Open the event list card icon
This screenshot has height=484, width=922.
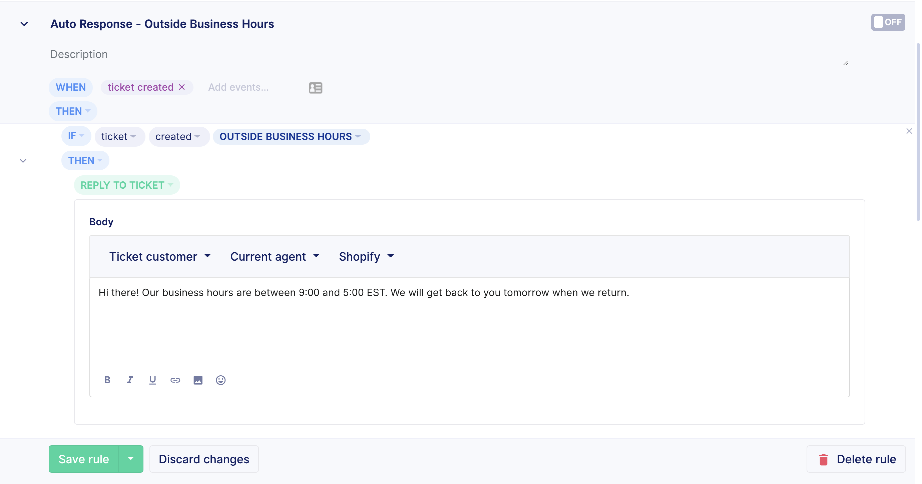(x=315, y=88)
